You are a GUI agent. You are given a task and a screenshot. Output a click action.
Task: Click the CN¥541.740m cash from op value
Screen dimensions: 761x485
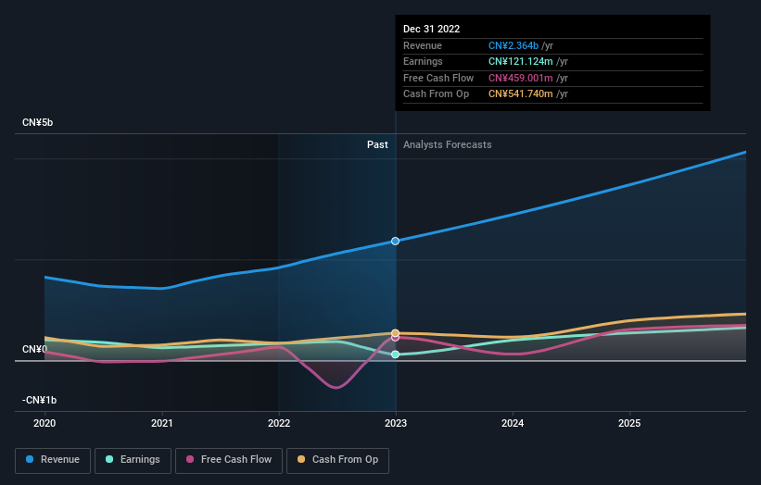pos(520,94)
